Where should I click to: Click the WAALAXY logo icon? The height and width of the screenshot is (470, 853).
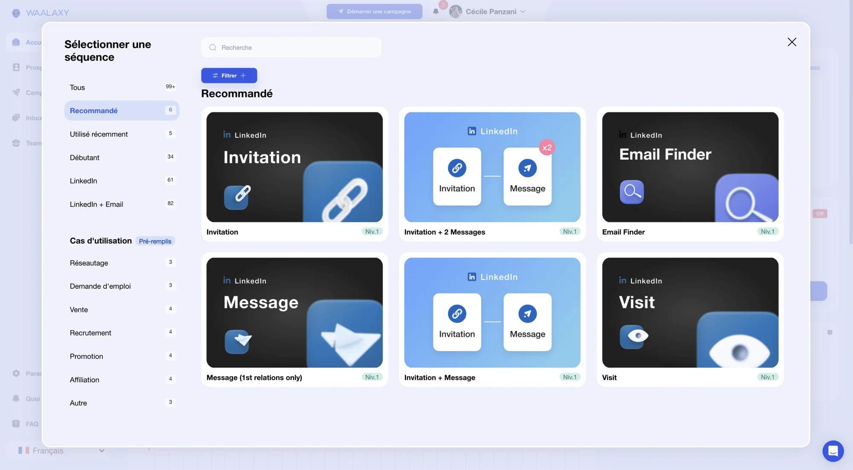coord(16,13)
